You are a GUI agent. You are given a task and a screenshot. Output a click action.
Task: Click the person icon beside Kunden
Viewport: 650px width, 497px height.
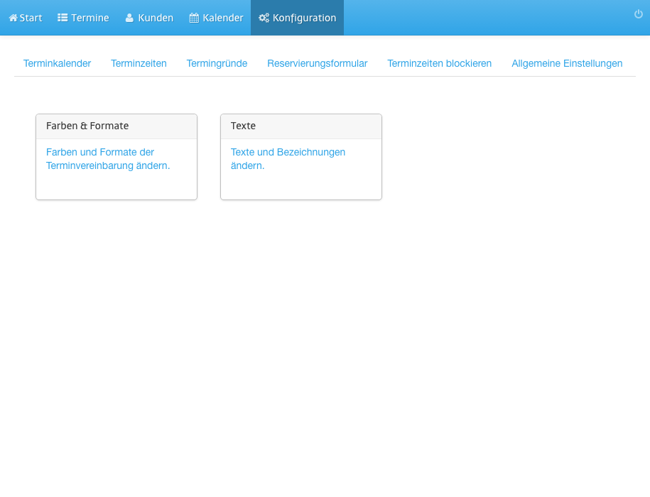(129, 18)
